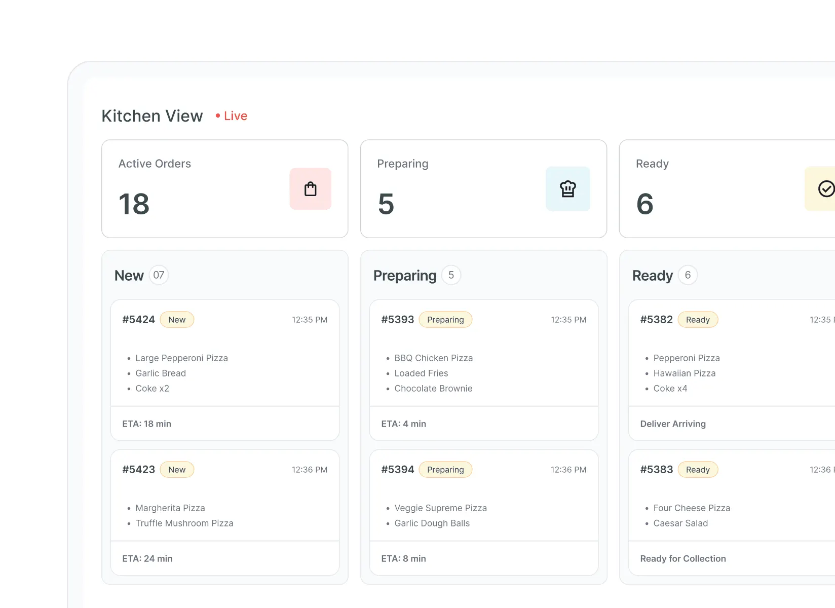Select the Preparing summary count 5
Image resolution: width=835 pixels, height=608 pixels.
(386, 204)
